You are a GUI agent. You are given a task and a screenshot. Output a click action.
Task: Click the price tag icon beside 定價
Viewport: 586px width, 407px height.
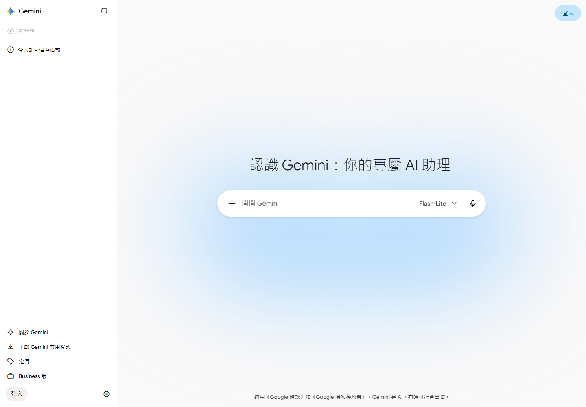click(x=11, y=361)
